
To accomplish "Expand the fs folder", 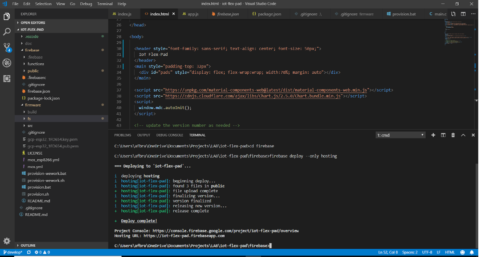I will pyautogui.click(x=29, y=119).
